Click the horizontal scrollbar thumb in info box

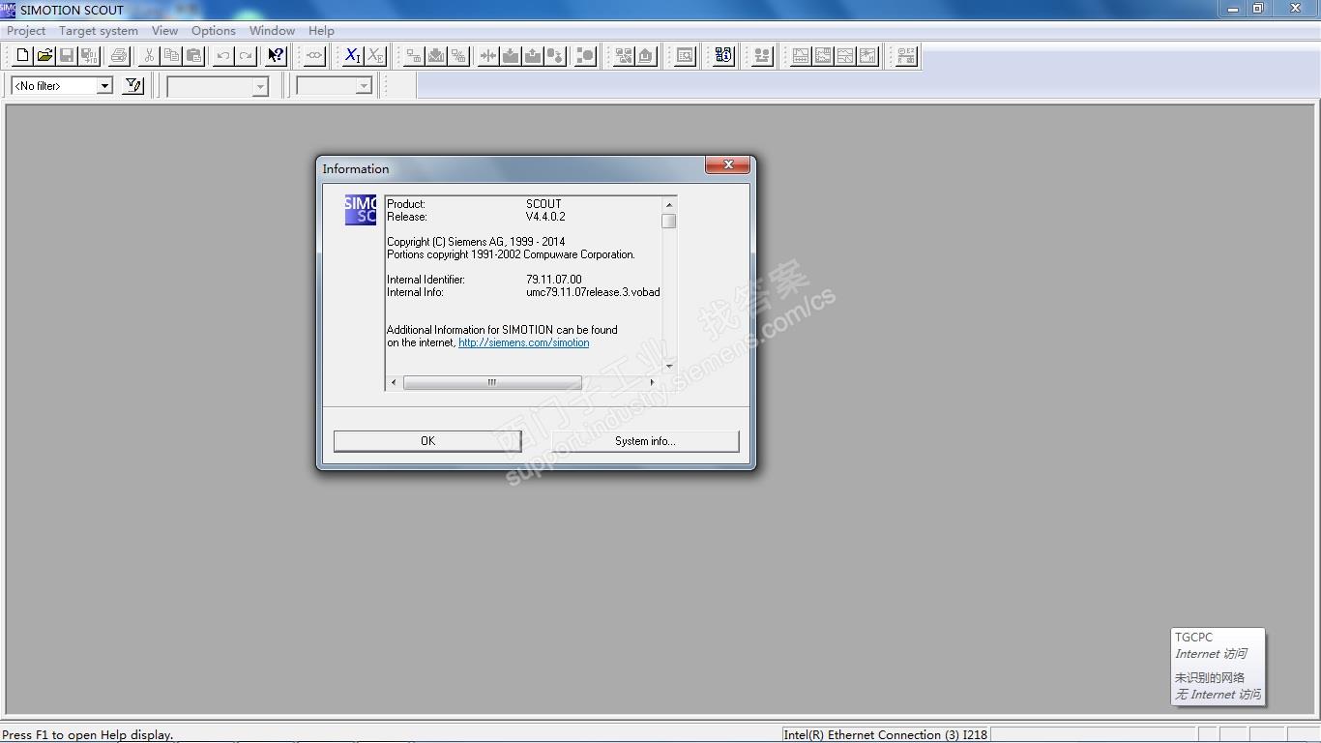[x=492, y=382]
